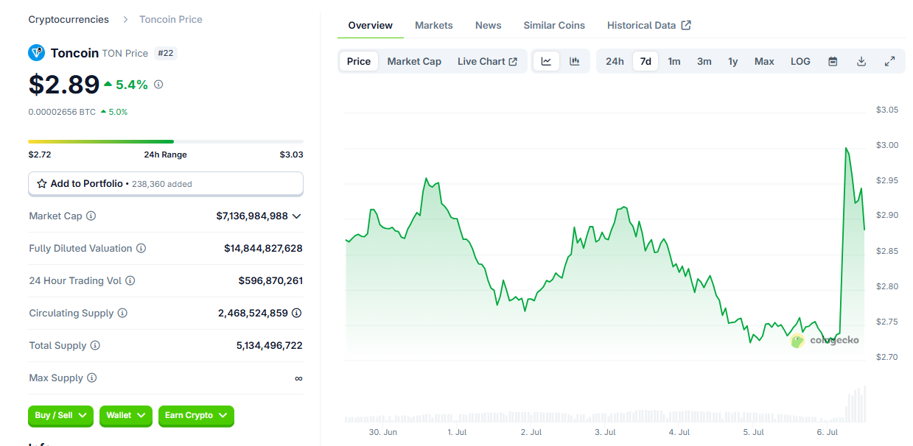Select the Market Cap chart toggle
The width and height of the screenshot is (913, 446).
tap(414, 61)
